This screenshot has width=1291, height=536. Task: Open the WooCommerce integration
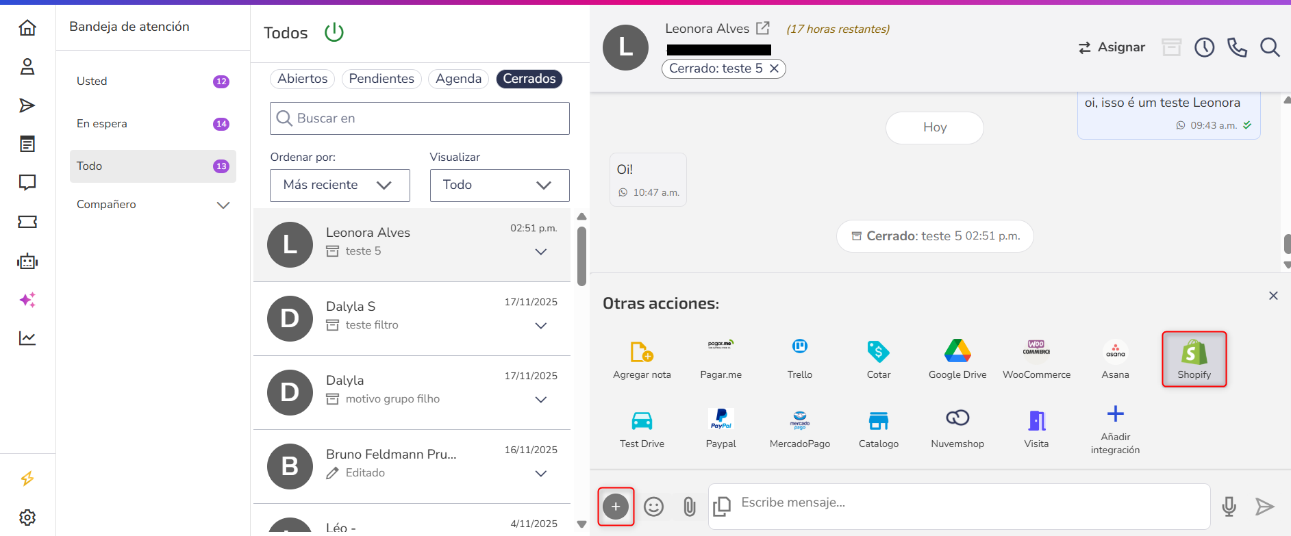coord(1037,360)
